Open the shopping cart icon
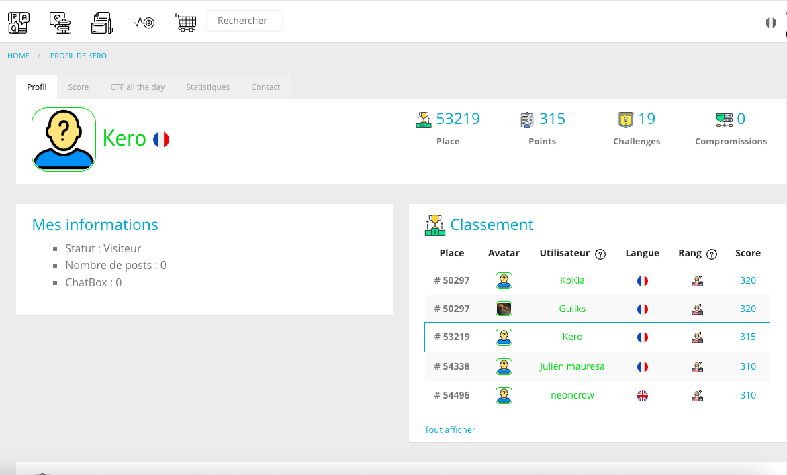 click(185, 23)
